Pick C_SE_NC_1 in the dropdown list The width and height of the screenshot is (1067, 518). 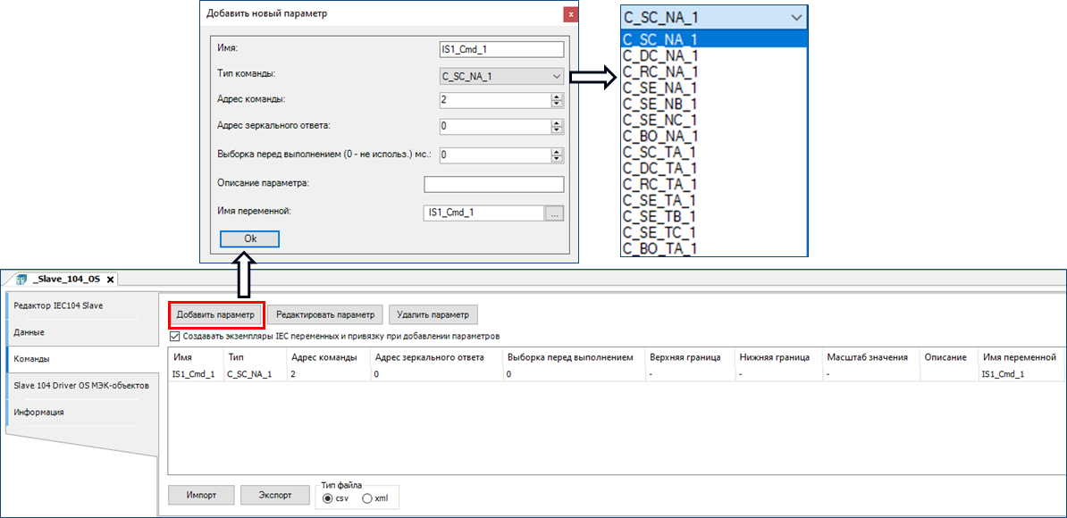coord(660,120)
